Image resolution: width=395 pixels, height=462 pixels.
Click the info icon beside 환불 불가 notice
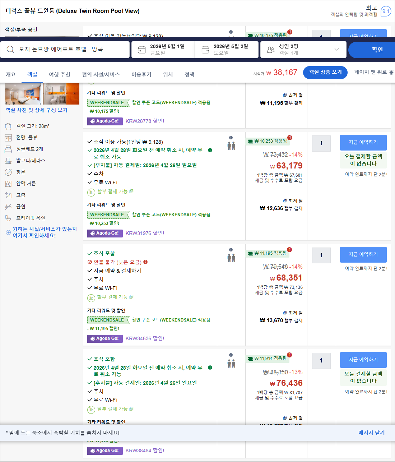coord(145,262)
